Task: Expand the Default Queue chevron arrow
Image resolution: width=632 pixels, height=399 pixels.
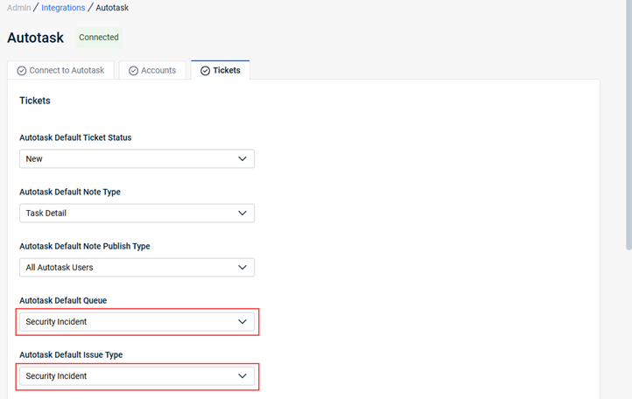Action: tap(242, 322)
